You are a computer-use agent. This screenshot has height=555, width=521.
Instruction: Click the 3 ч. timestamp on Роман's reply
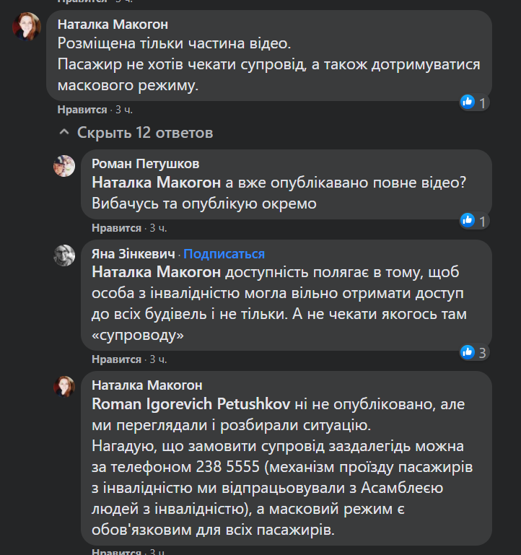(158, 228)
